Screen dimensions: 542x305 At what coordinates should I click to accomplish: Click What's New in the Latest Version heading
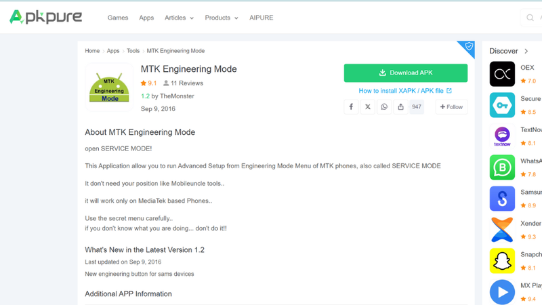click(145, 249)
